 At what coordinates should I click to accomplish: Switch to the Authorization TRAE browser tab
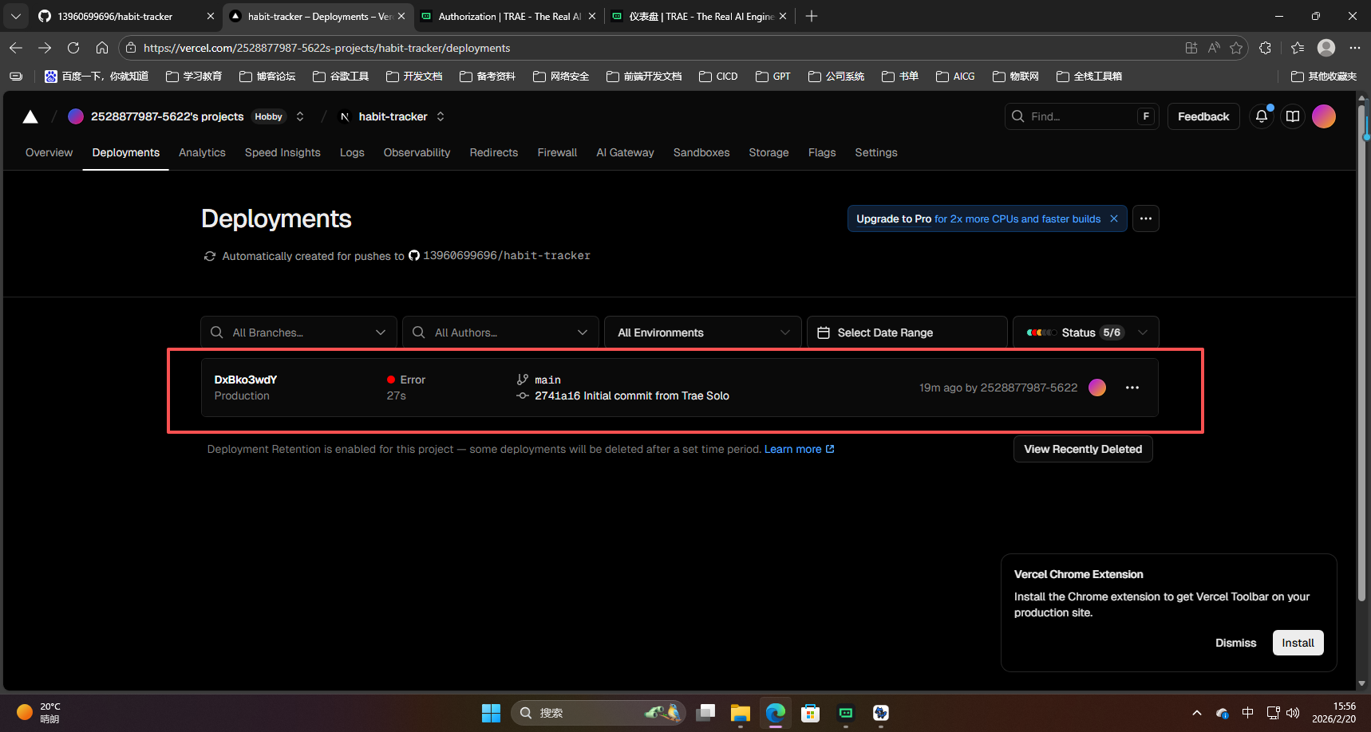click(x=510, y=16)
